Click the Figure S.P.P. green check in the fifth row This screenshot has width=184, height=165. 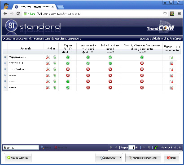[68, 81]
